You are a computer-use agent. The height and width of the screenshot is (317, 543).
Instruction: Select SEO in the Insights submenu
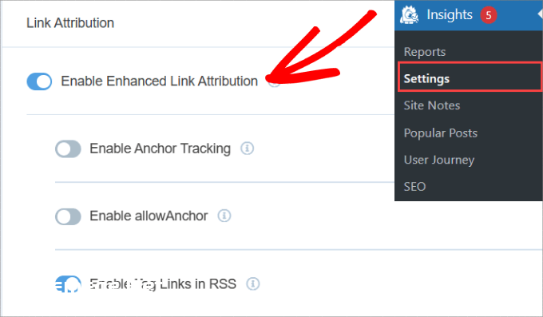tap(414, 187)
